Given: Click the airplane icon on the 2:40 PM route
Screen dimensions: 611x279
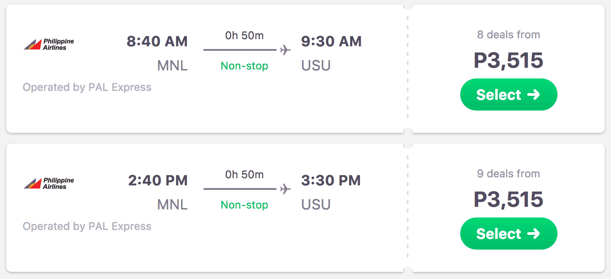Looking at the screenshot, I should 285,189.
